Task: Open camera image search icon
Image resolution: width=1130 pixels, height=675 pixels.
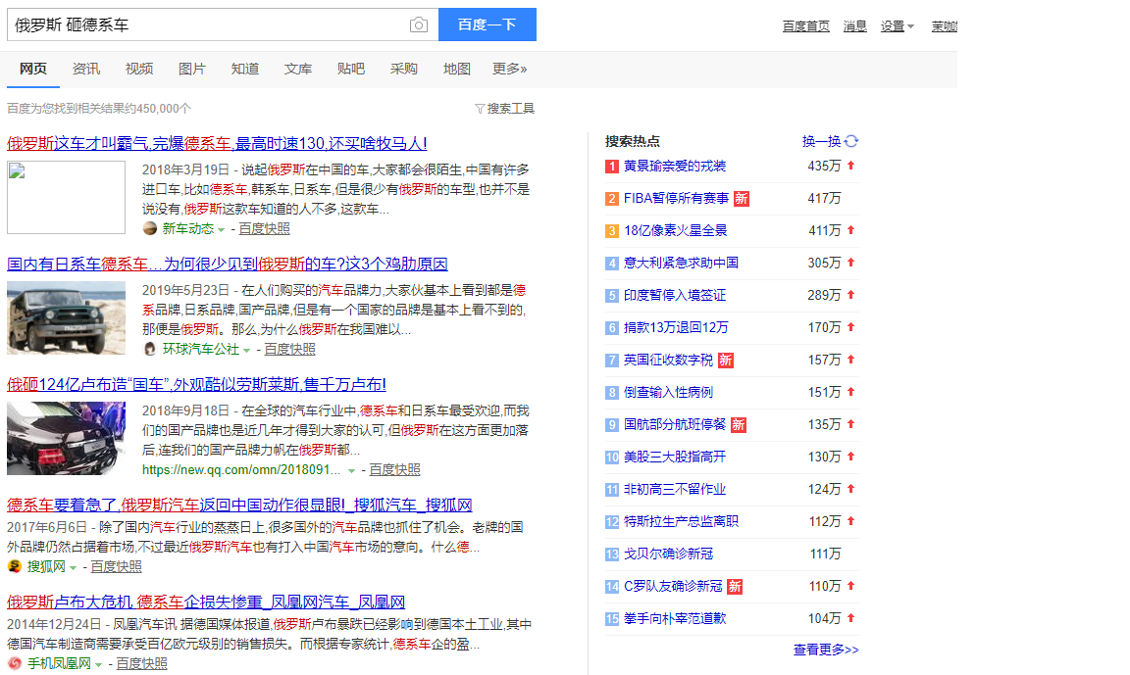Action: click(418, 25)
